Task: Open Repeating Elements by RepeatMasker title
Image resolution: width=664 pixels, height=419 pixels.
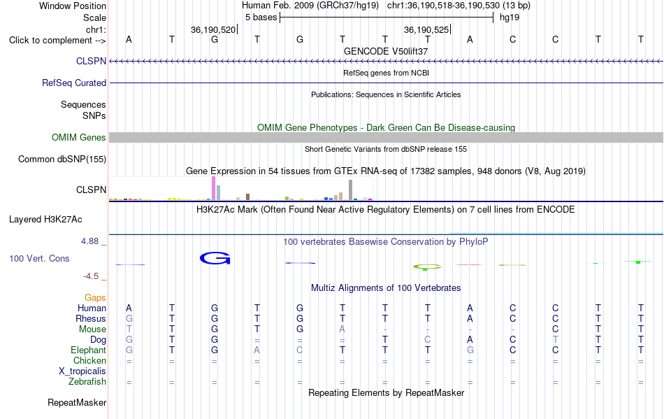Action: 387,392
